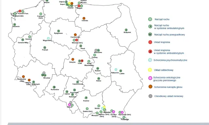Click the "Schorzenia psychosomatyczne" legend text
This screenshot has height=125, width=209.
170,60
